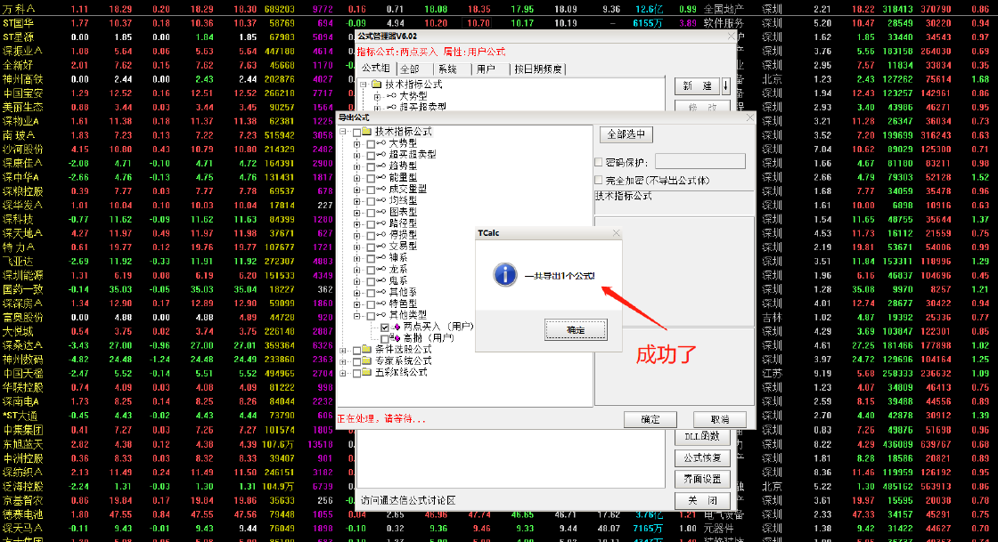
Task: Click 取消 in 导出公式 dialog
Action: point(720,419)
